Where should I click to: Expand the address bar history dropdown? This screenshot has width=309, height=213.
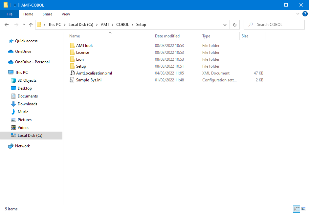[x=225, y=25]
